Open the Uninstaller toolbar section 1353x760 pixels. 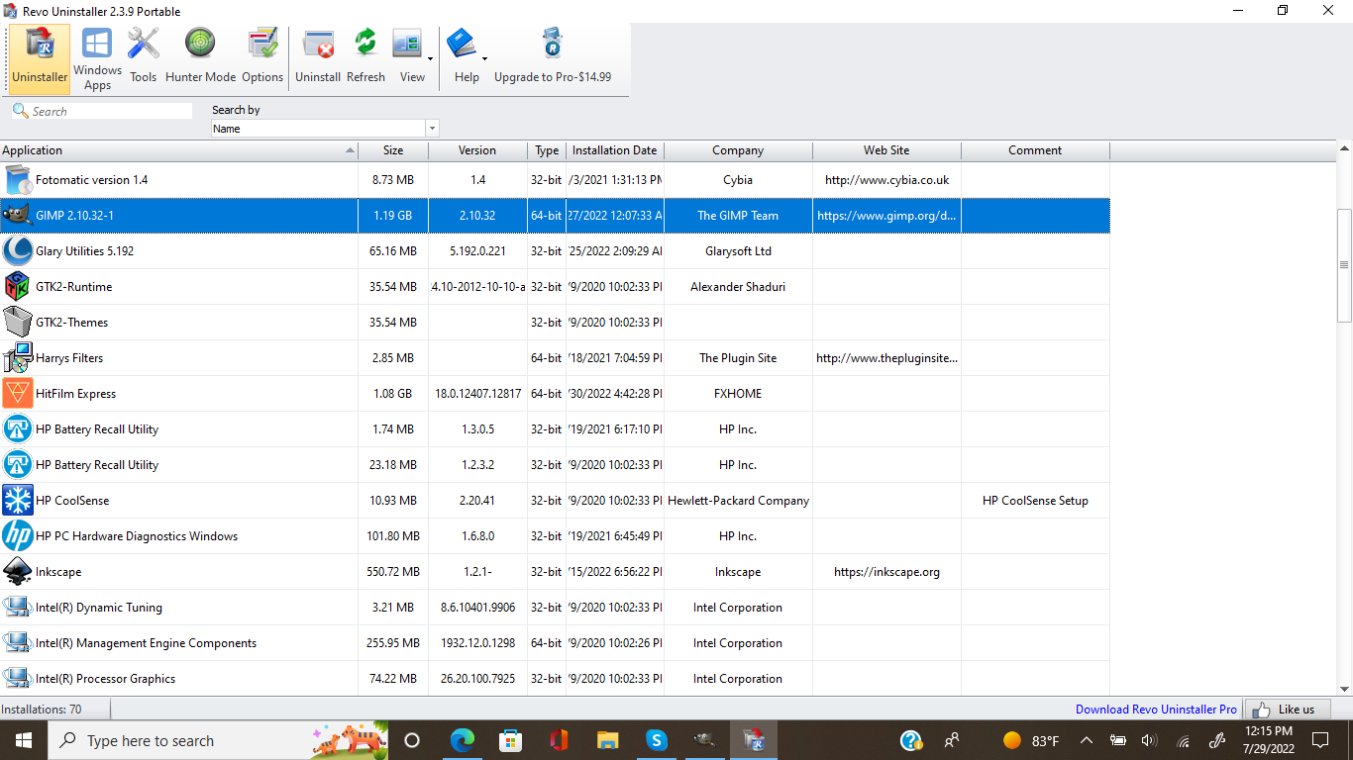[40, 59]
